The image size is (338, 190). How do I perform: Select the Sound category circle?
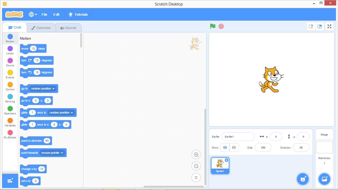[x=10, y=61]
